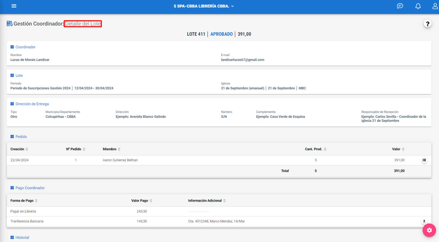Click the Ejemplo: Casa Verde de Esquina complement
This screenshot has width=439, height=242.
point(280,117)
